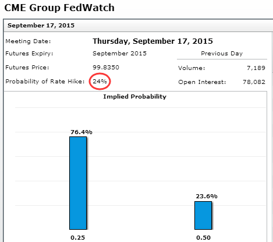Screen dimensions: 273x242
Task: Click the 'Open Interest:' label
Action: [x=202, y=82]
